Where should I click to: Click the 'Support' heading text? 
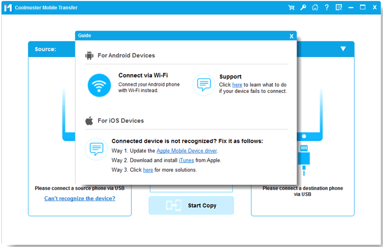coord(230,77)
